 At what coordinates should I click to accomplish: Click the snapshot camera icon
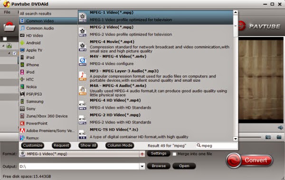[x=268, y=137]
